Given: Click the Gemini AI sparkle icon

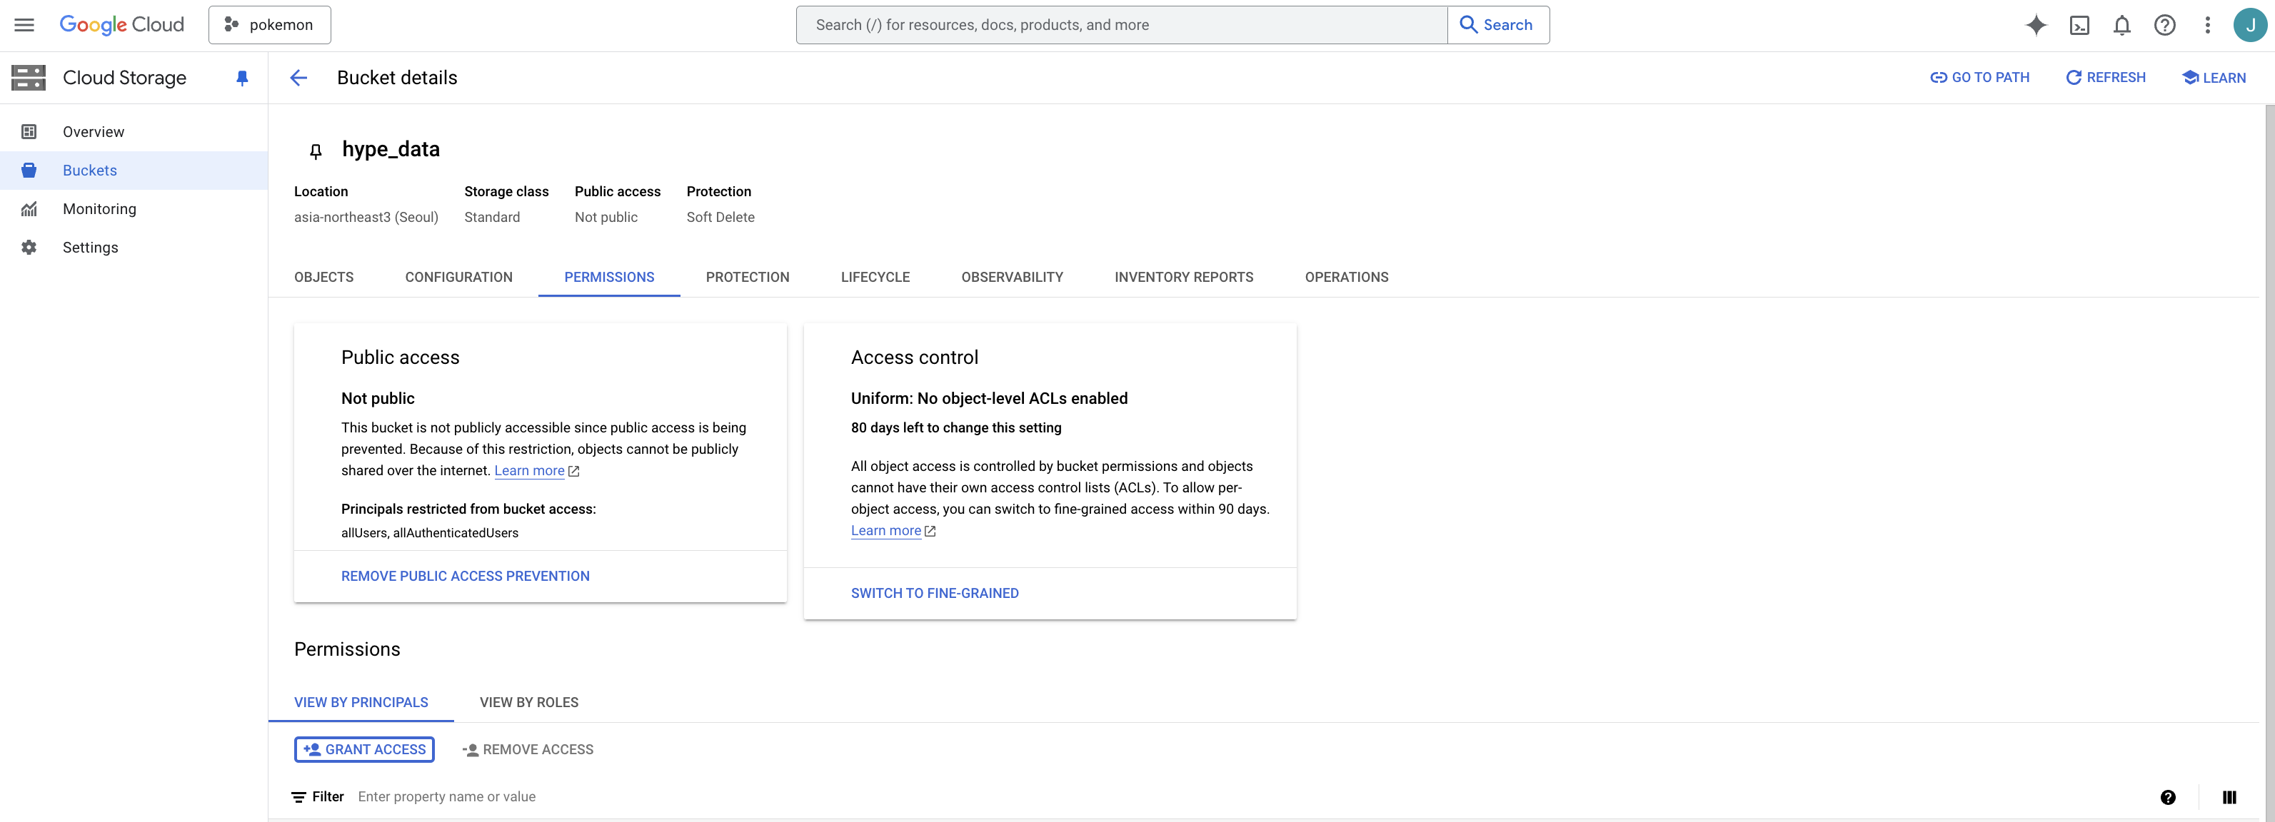Looking at the screenshot, I should (2036, 25).
